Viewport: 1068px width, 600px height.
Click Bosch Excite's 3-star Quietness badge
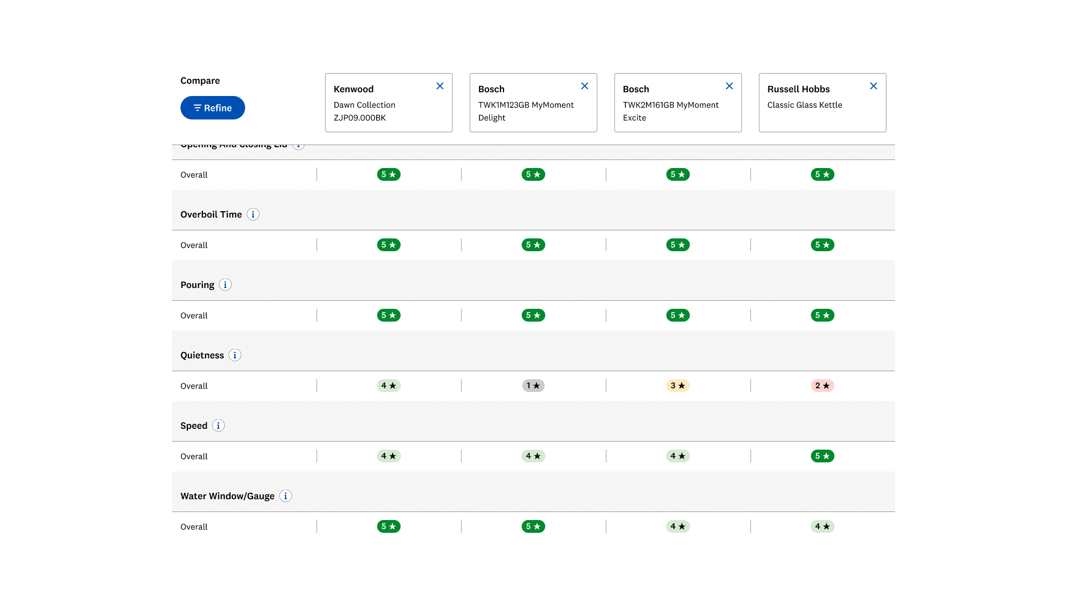[678, 386]
